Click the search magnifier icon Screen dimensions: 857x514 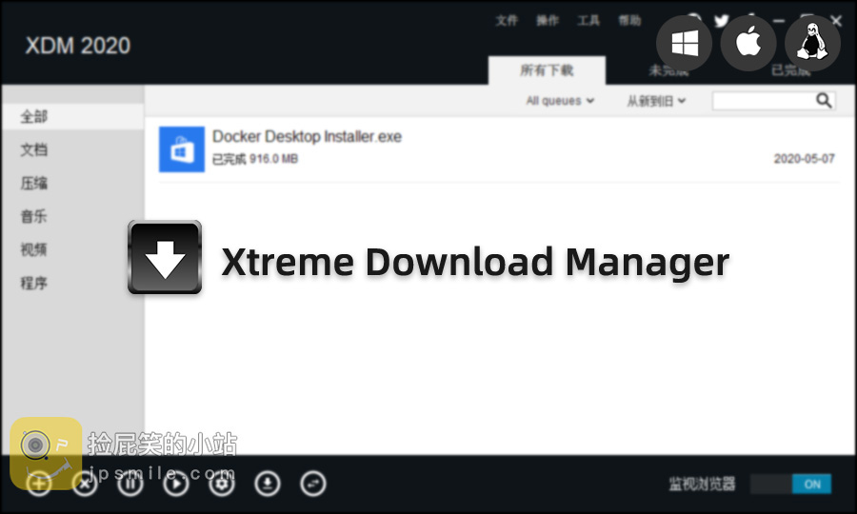[x=824, y=101]
